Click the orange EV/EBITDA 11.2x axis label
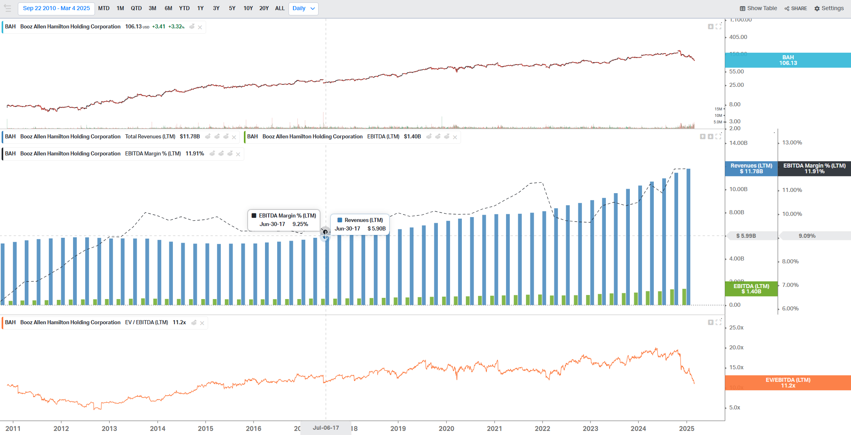Viewport: 851px width, 435px height. tap(788, 383)
